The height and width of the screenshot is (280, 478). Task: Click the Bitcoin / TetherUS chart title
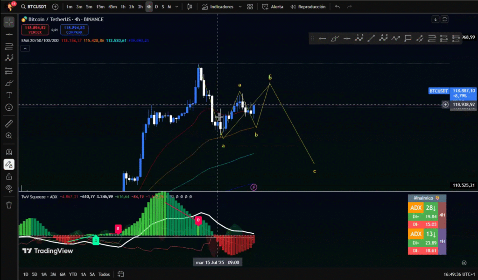point(66,19)
